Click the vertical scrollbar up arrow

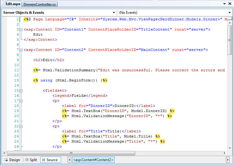(230, 22)
